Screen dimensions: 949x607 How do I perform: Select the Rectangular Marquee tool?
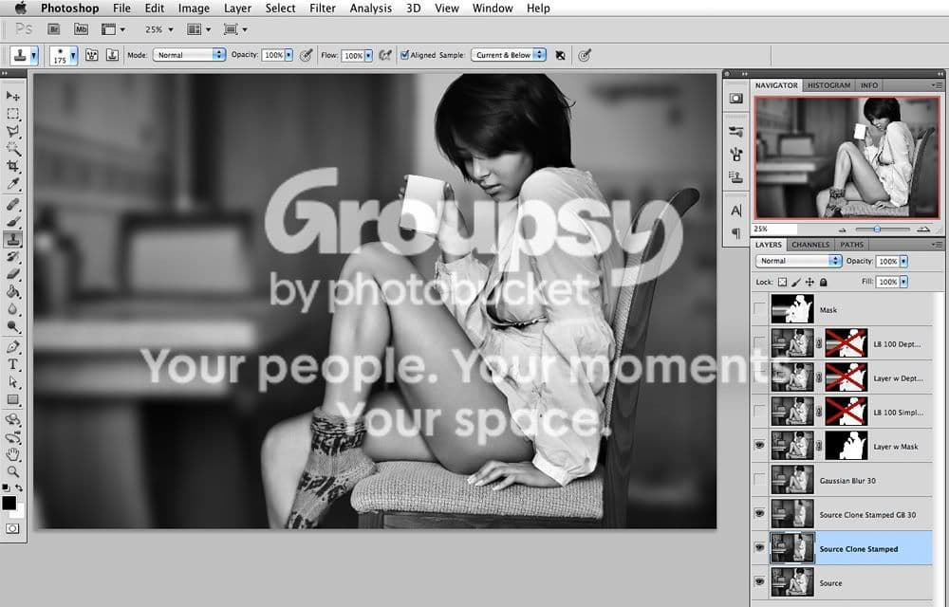pyautogui.click(x=12, y=114)
